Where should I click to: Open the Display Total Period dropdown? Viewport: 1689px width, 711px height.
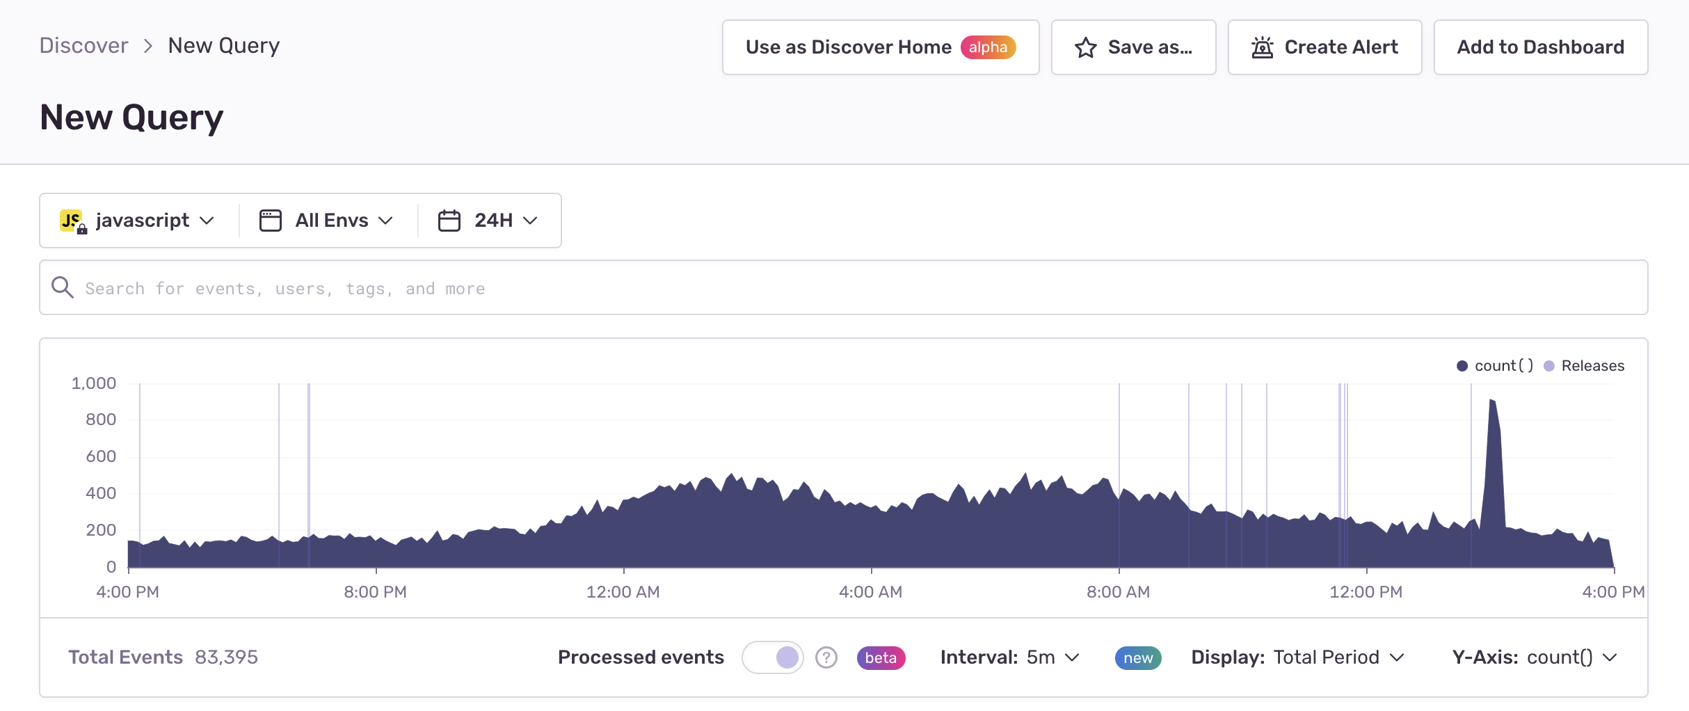(x=1298, y=657)
